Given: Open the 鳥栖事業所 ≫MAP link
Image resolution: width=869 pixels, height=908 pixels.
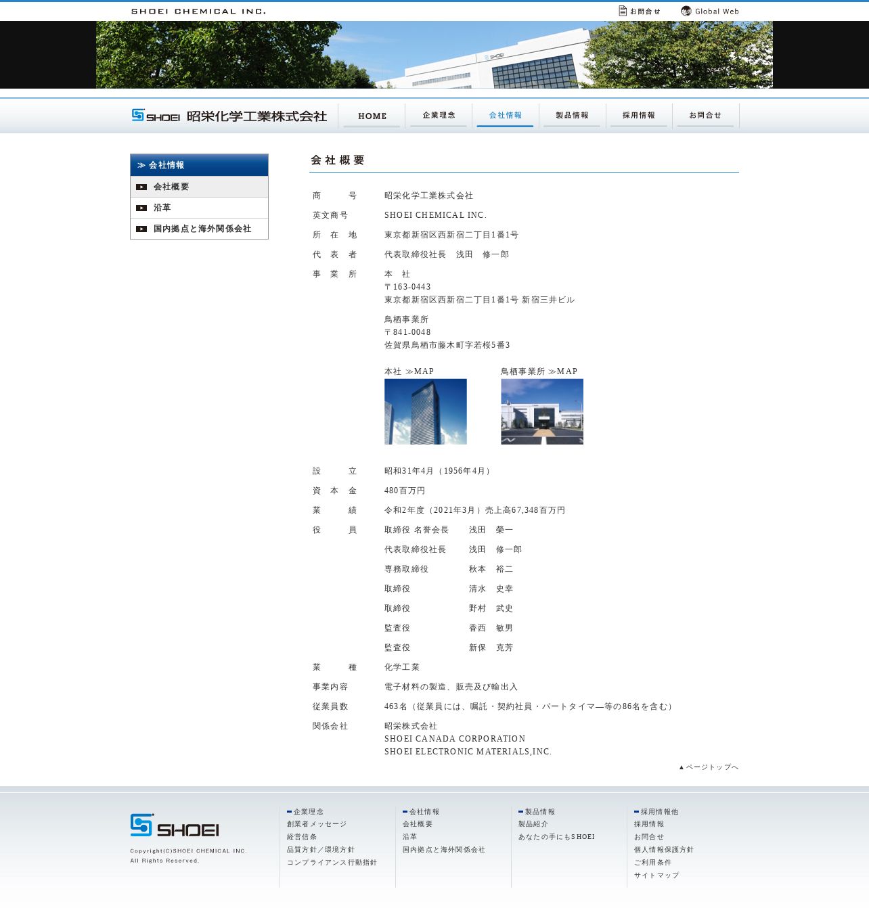Looking at the screenshot, I should (x=539, y=371).
